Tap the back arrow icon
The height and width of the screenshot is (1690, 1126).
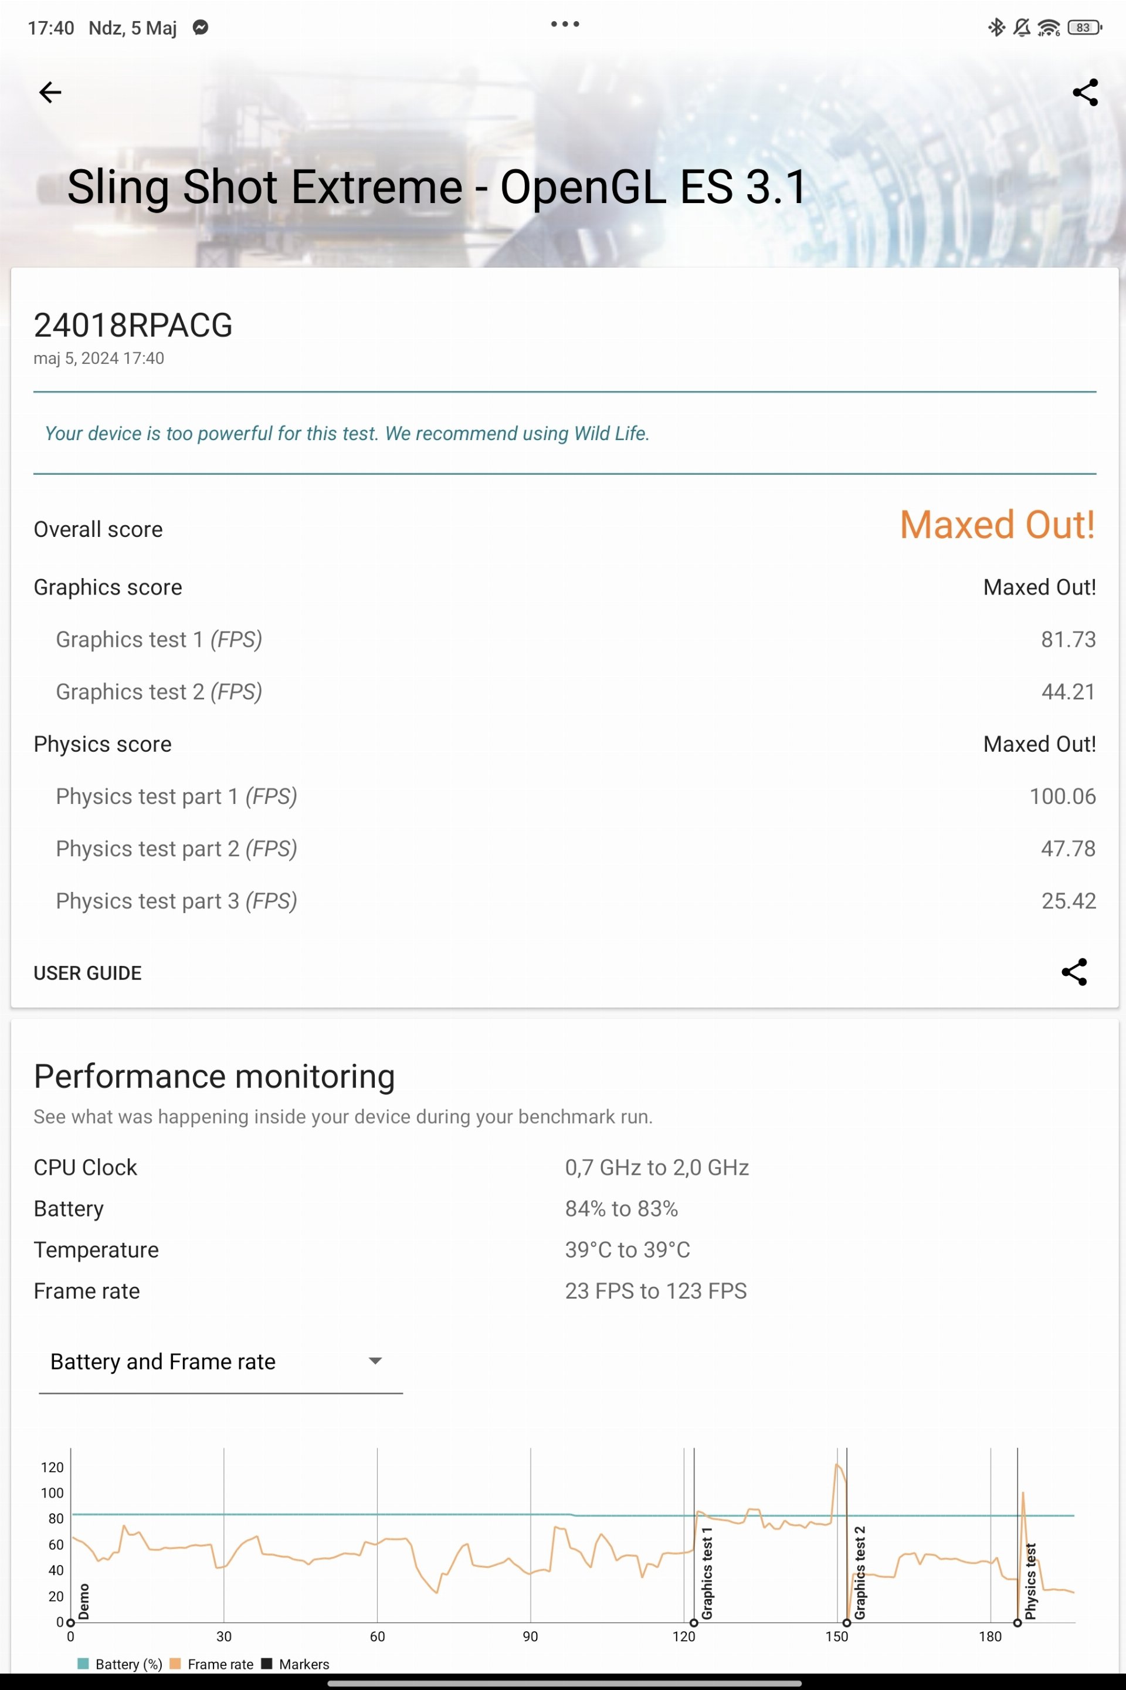(x=50, y=92)
